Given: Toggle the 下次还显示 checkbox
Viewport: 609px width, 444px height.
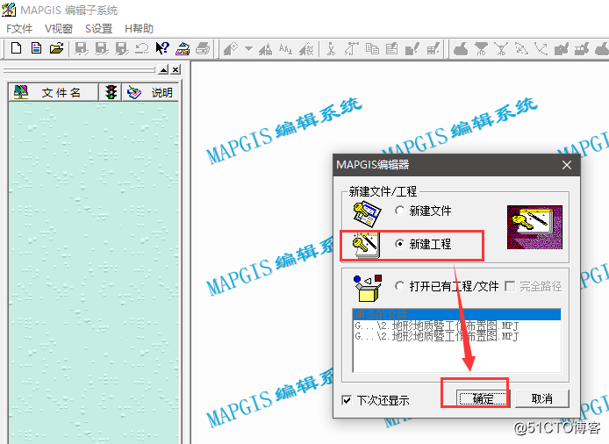Looking at the screenshot, I should [347, 400].
